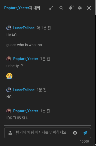Send message with paper plane icon

pyautogui.click(x=85, y=133)
